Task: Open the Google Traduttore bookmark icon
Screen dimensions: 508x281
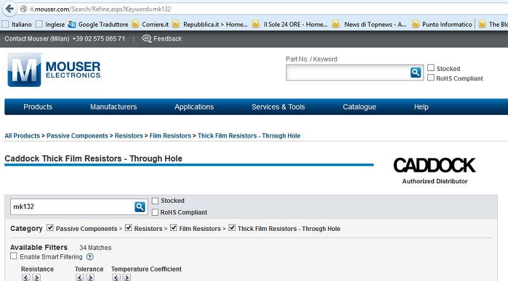Action: [x=72, y=24]
